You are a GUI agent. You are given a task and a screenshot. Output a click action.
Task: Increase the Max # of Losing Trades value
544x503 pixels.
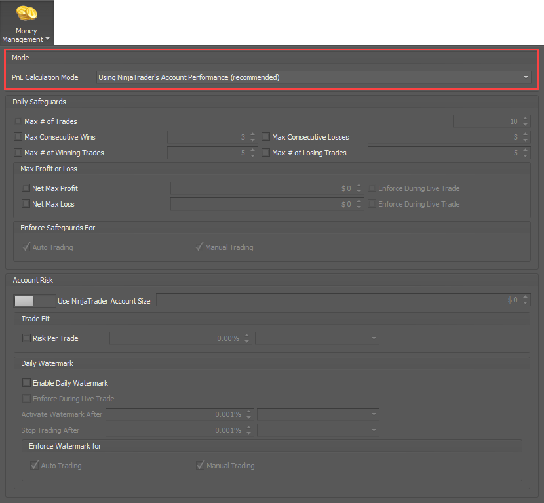pyautogui.click(x=526, y=150)
